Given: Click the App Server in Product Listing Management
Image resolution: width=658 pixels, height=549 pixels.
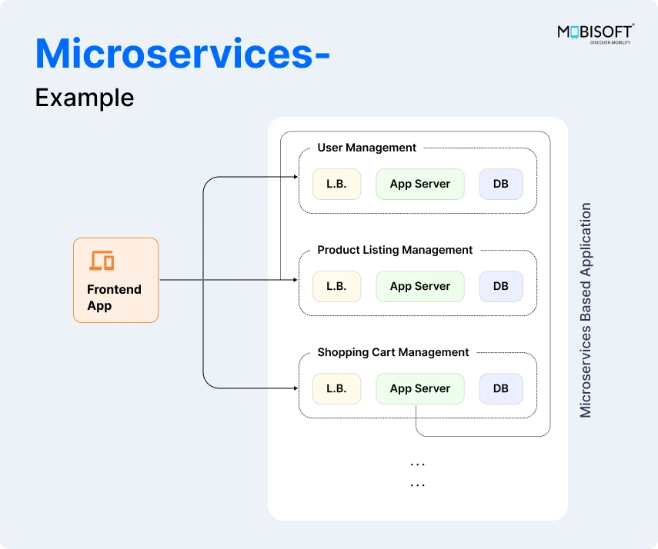Looking at the screenshot, I should (x=420, y=286).
